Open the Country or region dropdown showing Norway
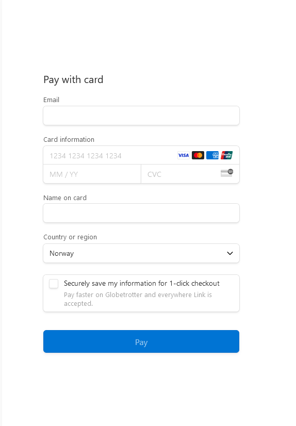Screen dimensions: 296x426 coord(141,253)
